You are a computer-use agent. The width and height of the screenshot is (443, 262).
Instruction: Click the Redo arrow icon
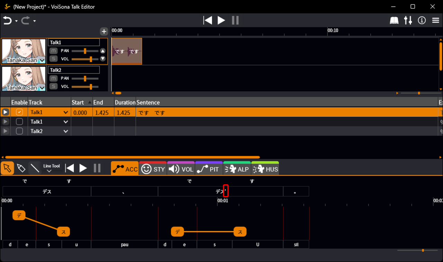point(26,21)
